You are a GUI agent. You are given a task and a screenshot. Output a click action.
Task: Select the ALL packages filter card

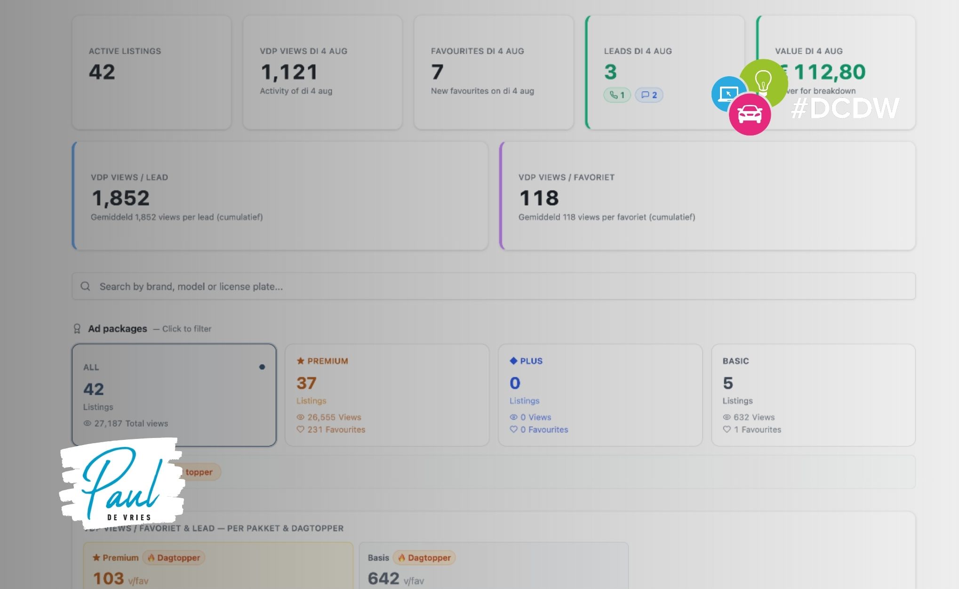pyautogui.click(x=174, y=395)
